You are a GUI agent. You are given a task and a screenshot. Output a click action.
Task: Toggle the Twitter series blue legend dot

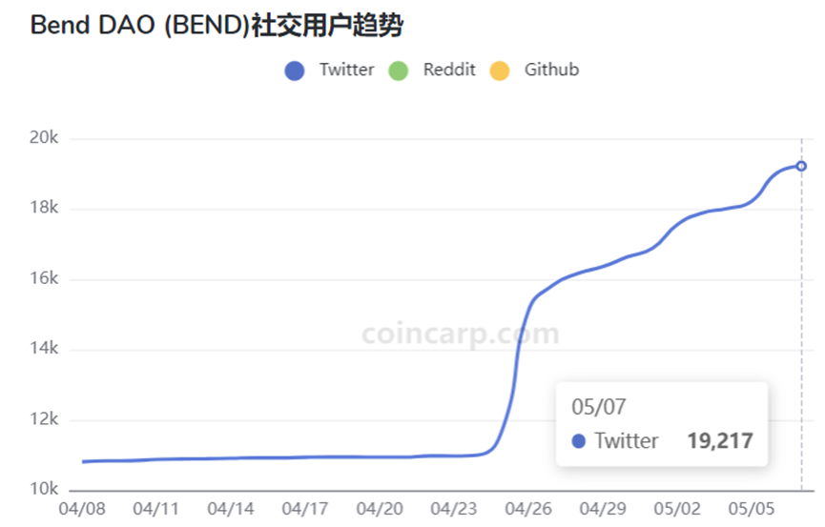[294, 71]
